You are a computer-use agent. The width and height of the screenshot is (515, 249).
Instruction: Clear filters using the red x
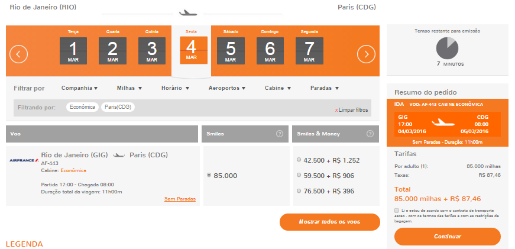tap(336, 110)
